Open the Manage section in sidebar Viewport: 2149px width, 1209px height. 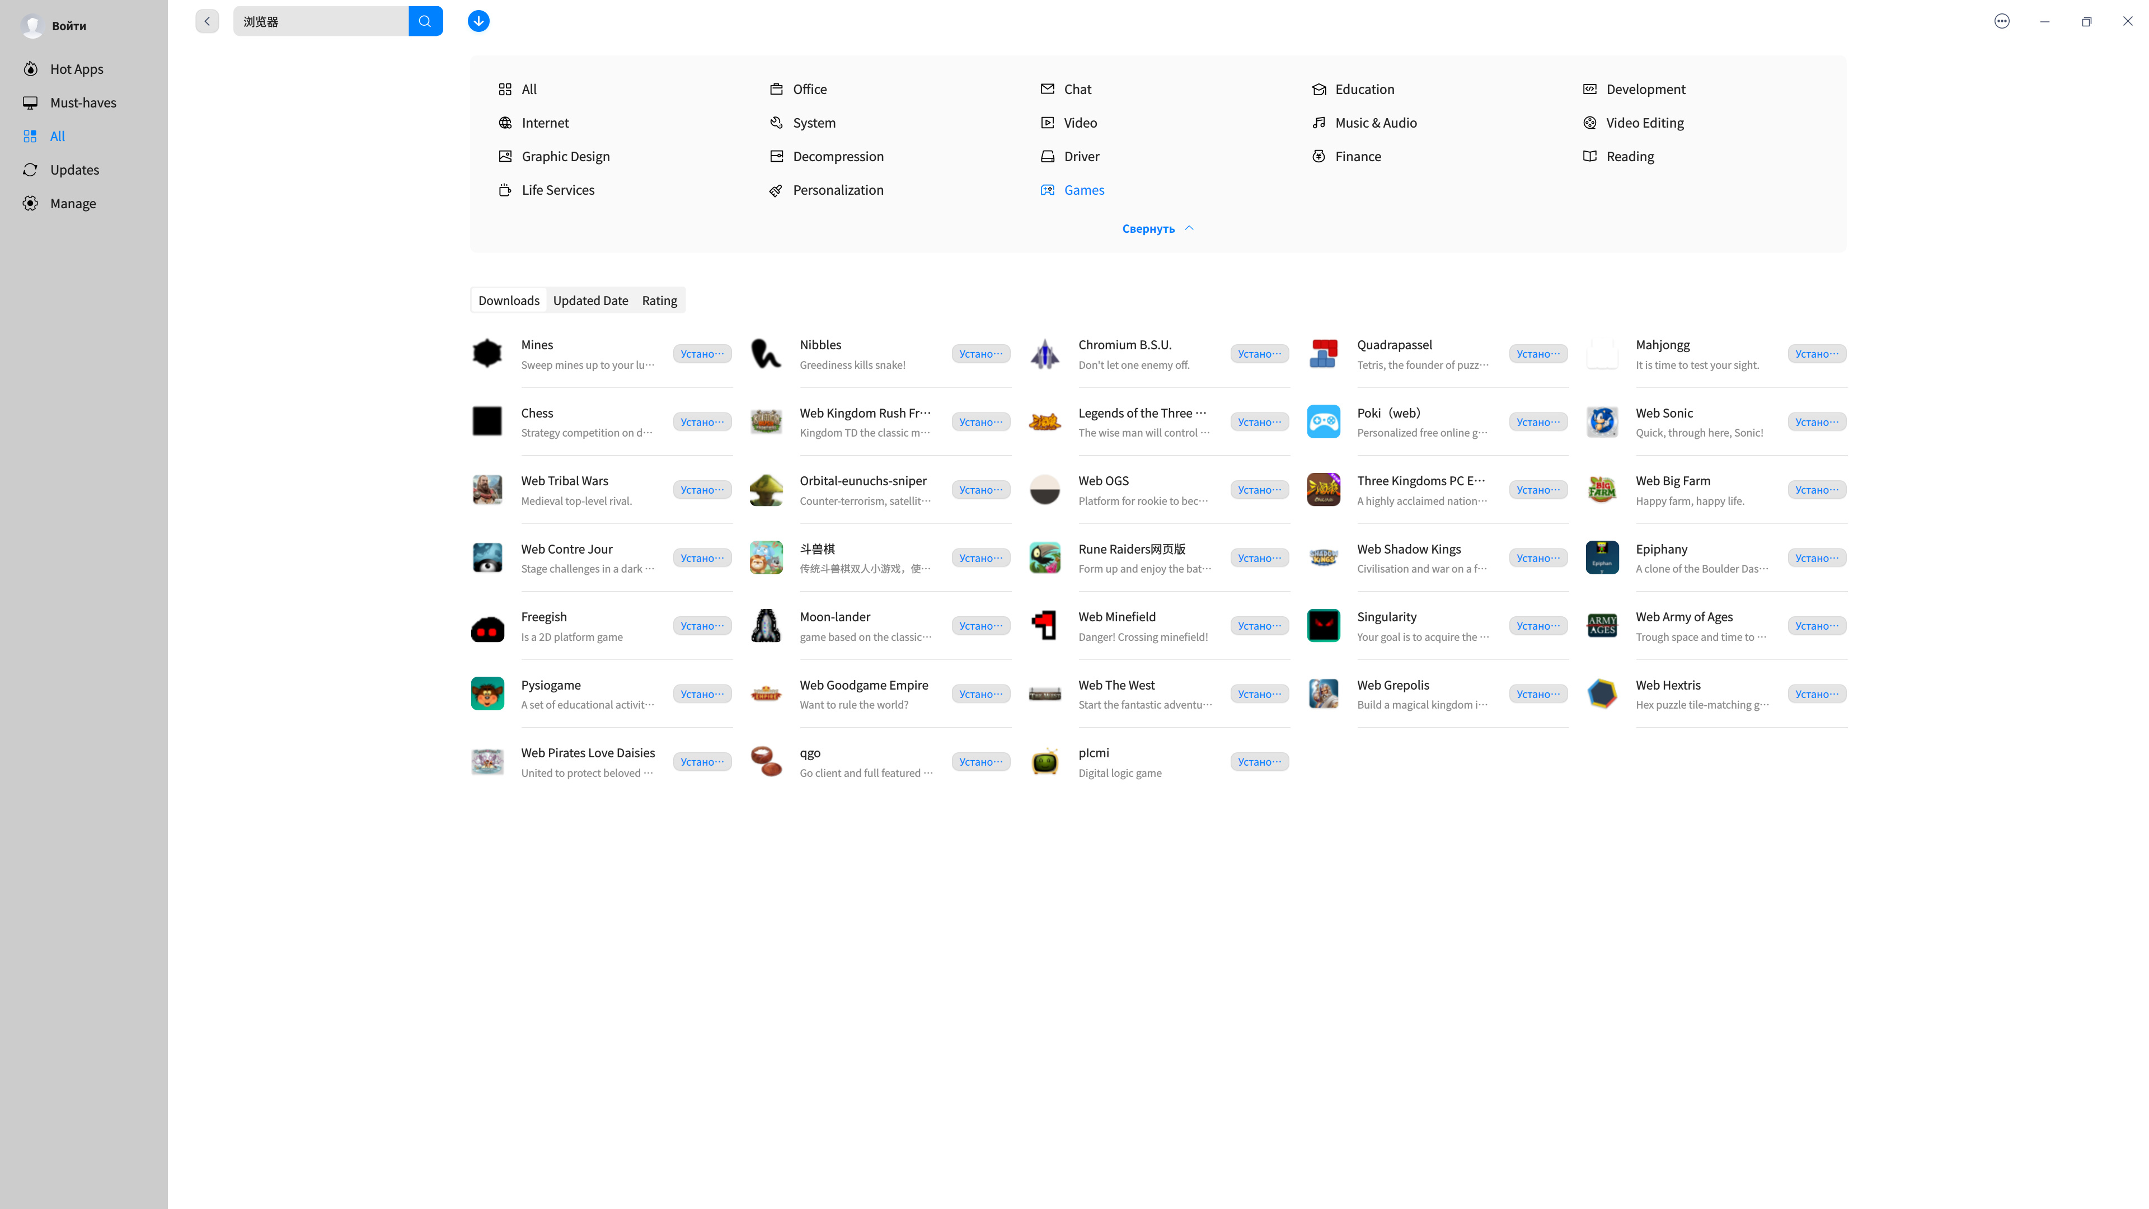tap(73, 204)
